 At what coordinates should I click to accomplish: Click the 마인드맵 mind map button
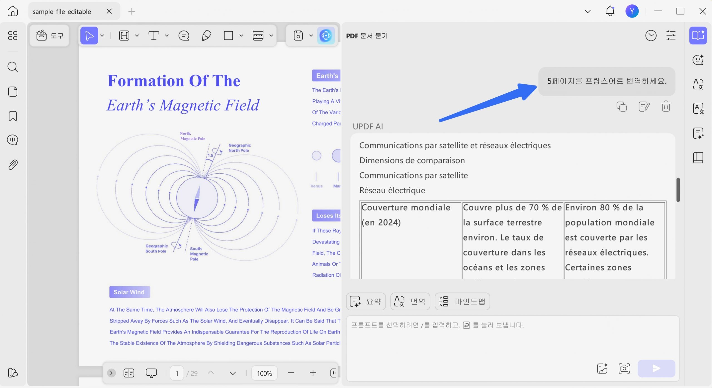462,301
